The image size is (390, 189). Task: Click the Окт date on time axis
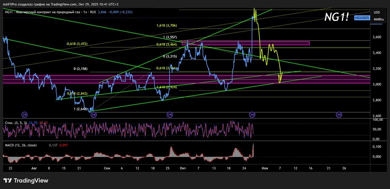point(183,168)
